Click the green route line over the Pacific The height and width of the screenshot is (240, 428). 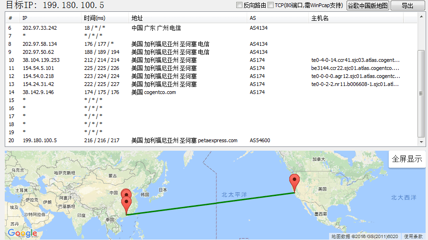(x=213, y=203)
